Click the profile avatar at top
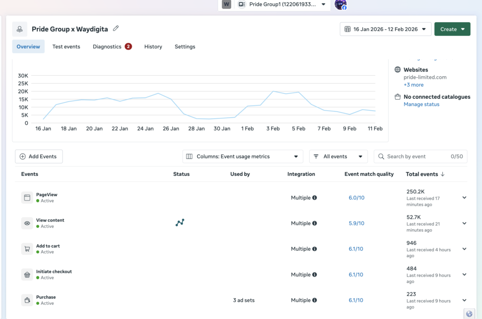Screen dimensions: 482x319 click(x=340, y=5)
